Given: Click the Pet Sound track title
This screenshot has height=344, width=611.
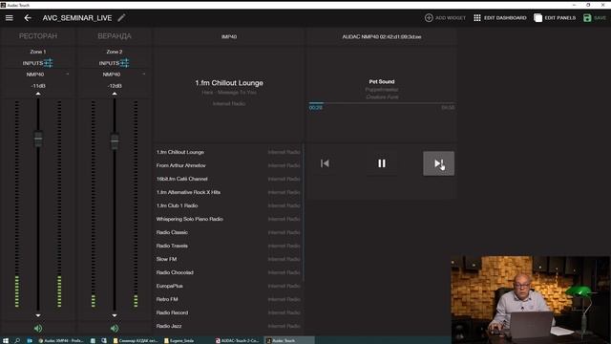Looking at the screenshot, I should (382, 81).
